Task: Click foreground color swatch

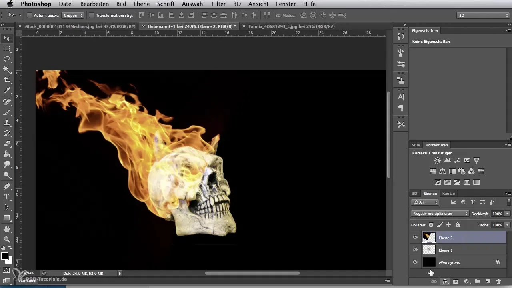Action: tap(5, 256)
